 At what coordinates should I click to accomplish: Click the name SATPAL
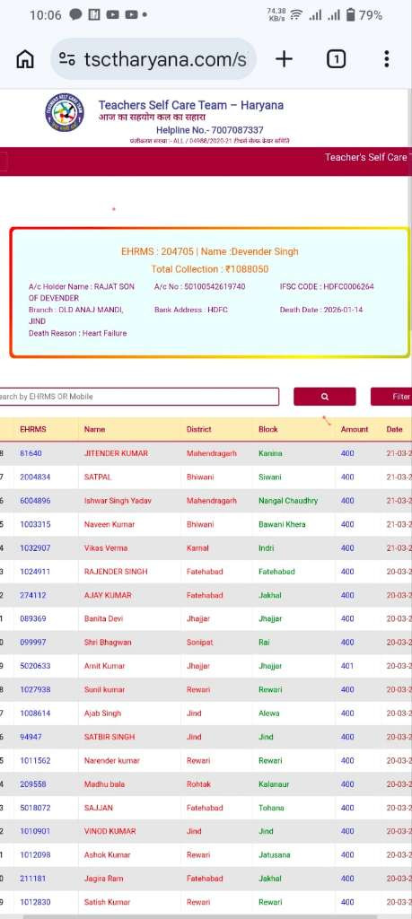tap(98, 477)
